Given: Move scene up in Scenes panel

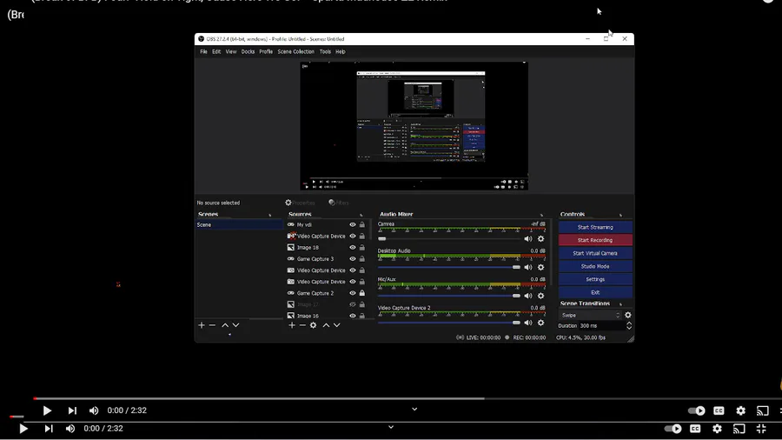Looking at the screenshot, I should point(225,325).
